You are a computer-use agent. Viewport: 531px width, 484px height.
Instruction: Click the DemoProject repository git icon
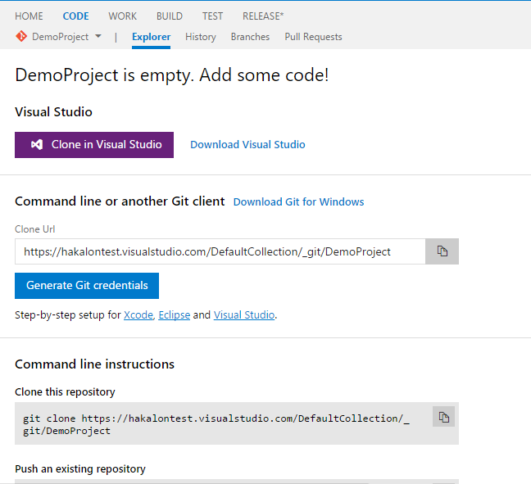(x=21, y=37)
